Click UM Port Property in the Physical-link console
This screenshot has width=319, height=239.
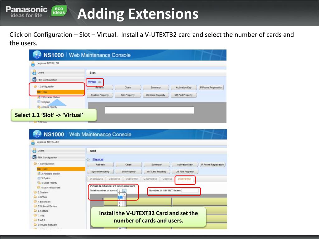185,172
